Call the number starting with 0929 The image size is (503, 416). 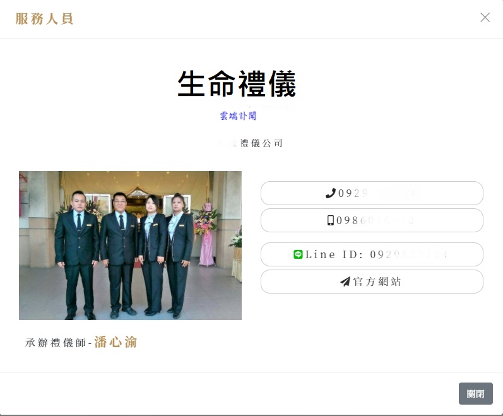coord(372,193)
